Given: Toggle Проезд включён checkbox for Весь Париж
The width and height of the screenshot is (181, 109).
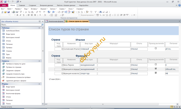Looking at the screenshot, I should (156, 64).
